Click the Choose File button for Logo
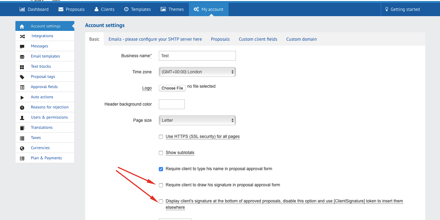This screenshot has width=440, height=220. coord(172,88)
